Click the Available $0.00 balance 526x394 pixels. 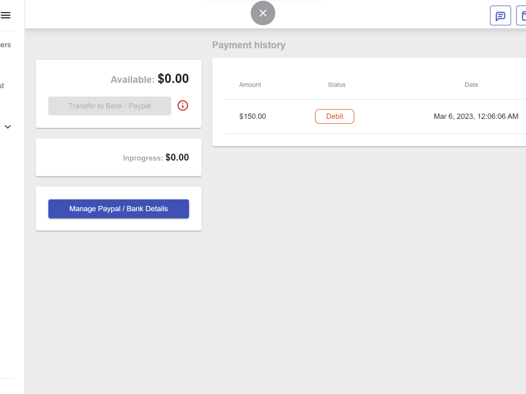click(149, 79)
